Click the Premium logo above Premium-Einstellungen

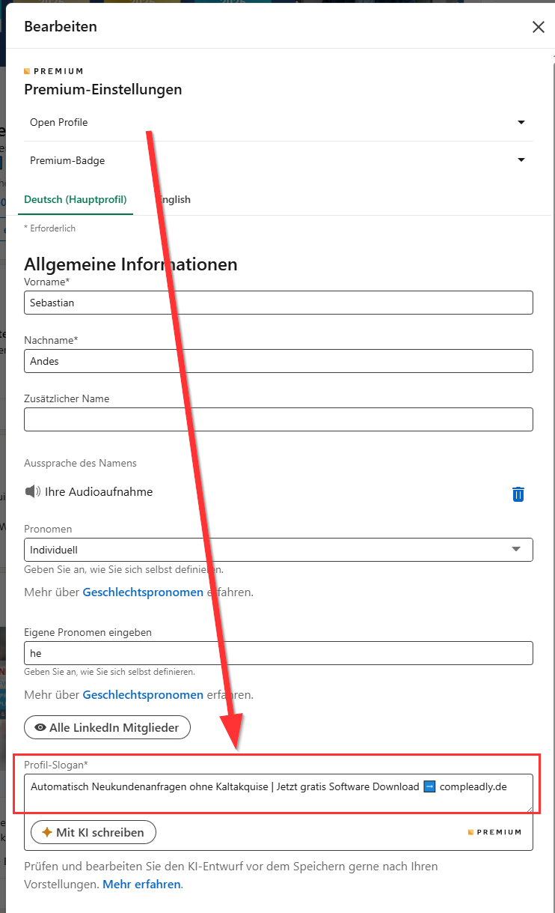(x=53, y=71)
